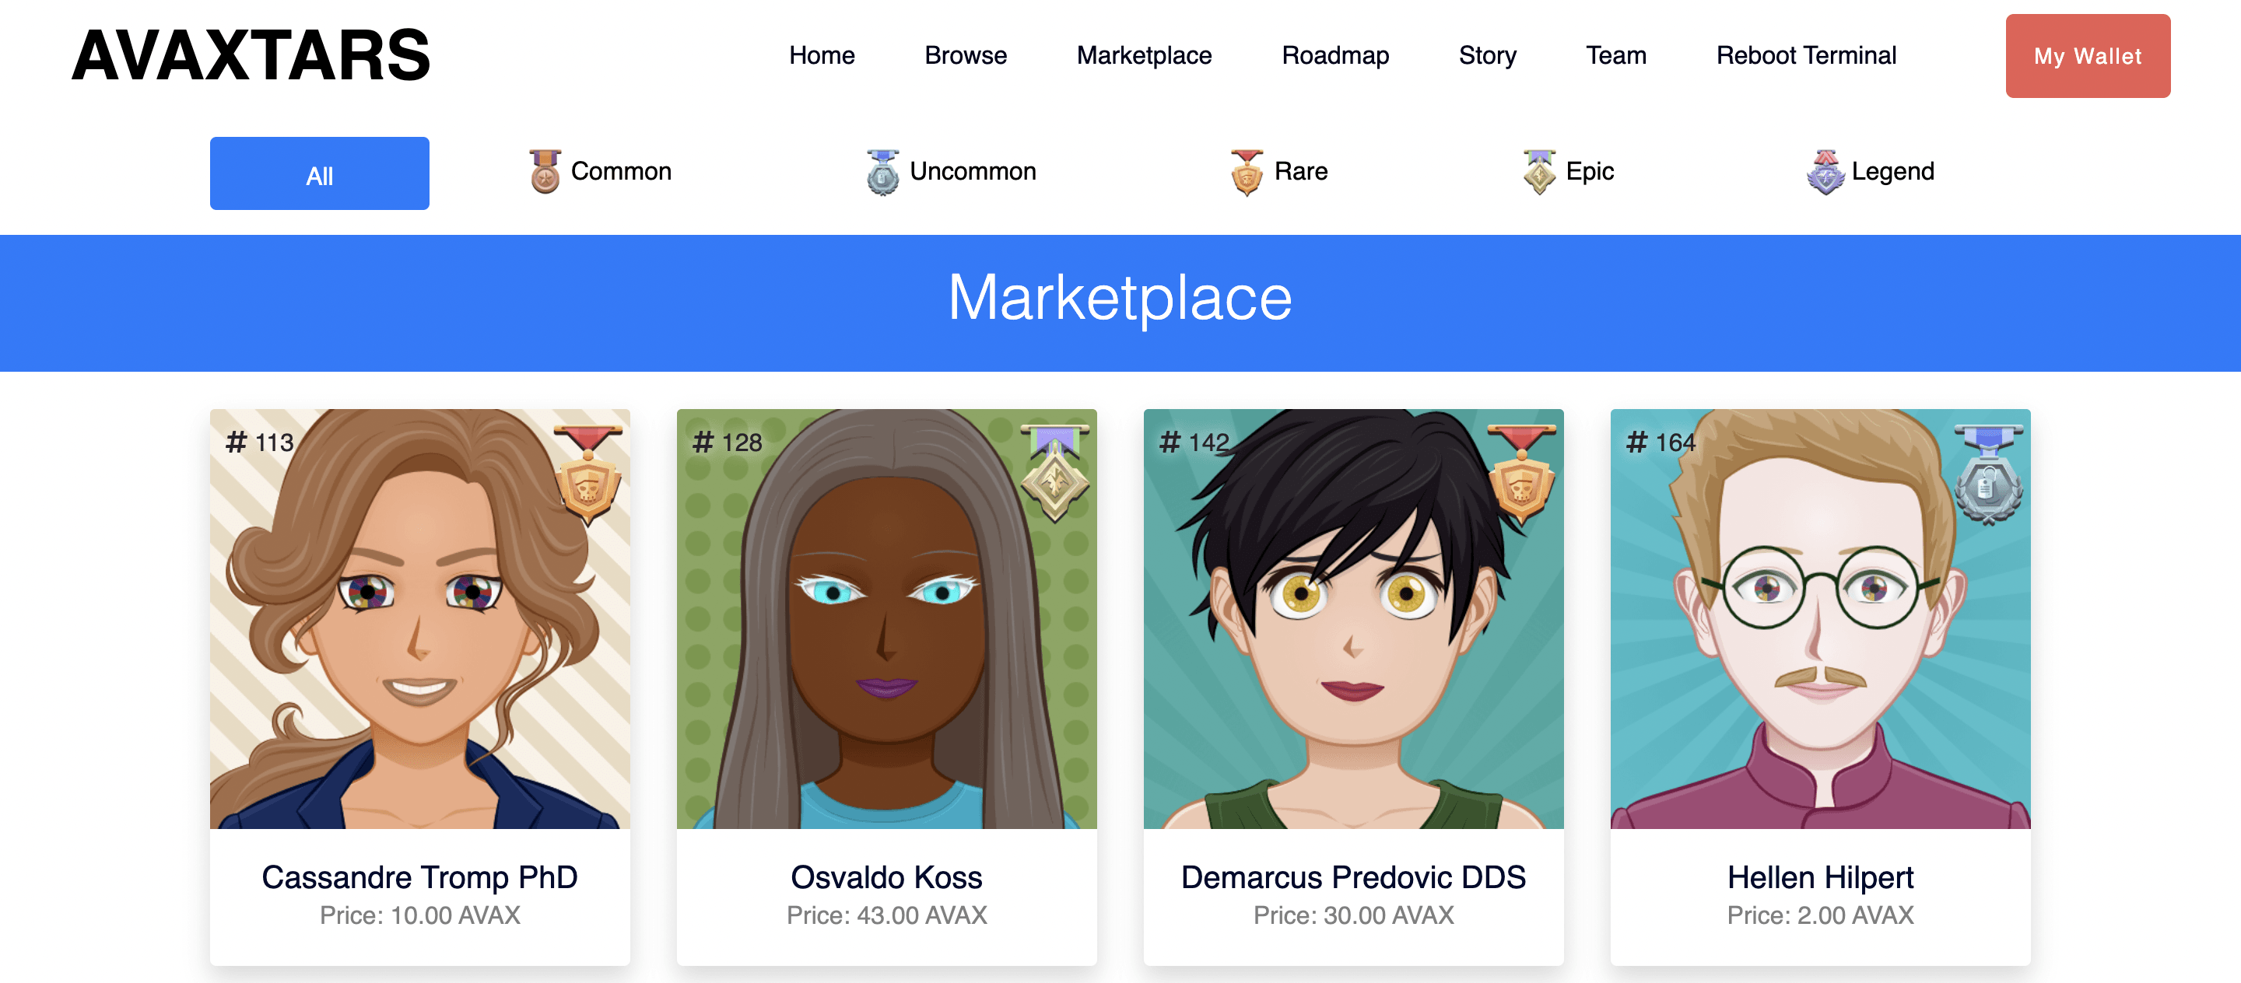Screen dimensions: 2241x983
Task: Open the Reboot Terminal page
Action: pos(1806,56)
